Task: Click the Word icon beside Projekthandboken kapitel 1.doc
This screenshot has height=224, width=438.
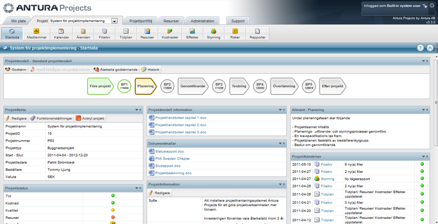Action: [151, 117]
